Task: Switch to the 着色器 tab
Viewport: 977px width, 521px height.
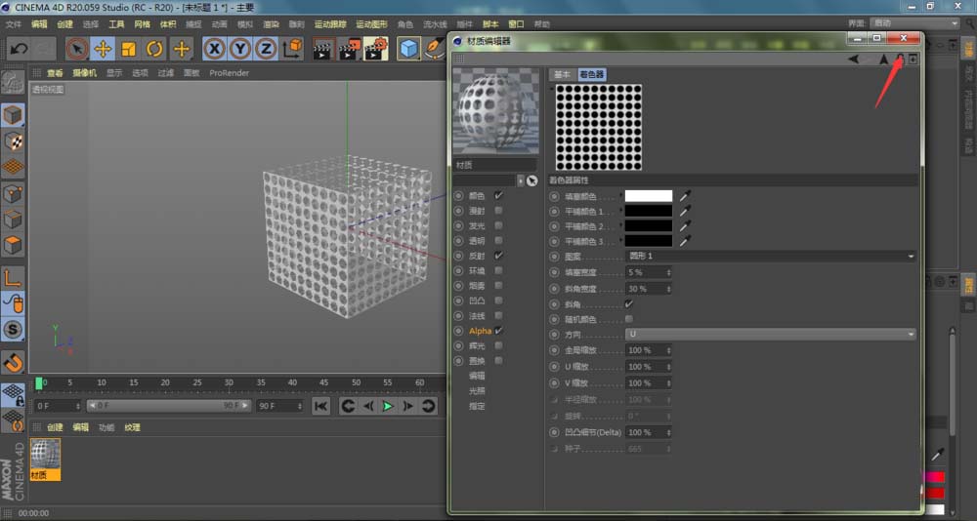Action: coord(592,75)
